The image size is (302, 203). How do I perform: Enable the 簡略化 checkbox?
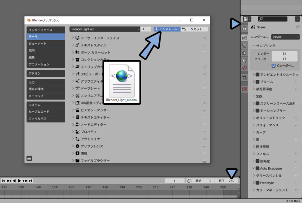click(257, 161)
